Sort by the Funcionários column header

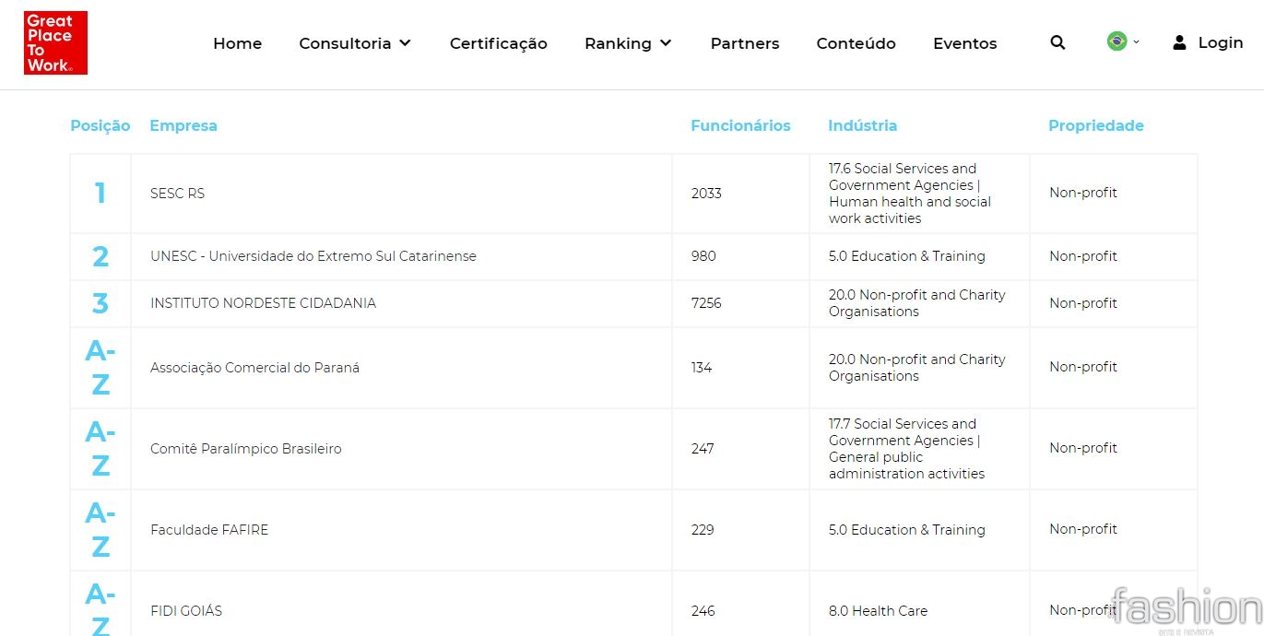point(740,125)
